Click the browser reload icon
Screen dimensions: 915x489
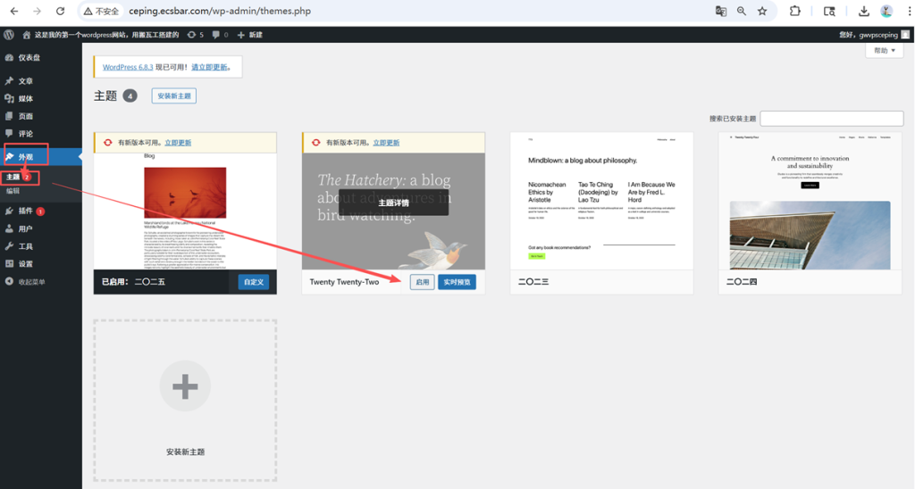coord(60,12)
